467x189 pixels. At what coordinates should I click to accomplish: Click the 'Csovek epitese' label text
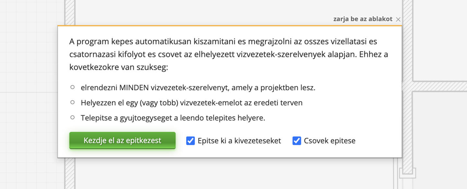(329, 141)
